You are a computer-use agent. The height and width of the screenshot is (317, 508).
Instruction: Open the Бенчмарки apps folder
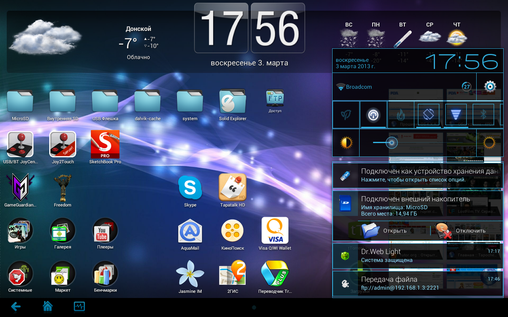(105, 274)
